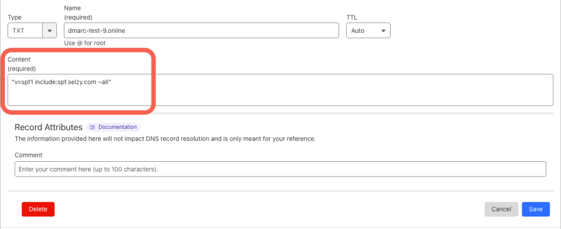The image size is (561, 229).
Task: Click the Documentation book icon
Action: (93, 127)
